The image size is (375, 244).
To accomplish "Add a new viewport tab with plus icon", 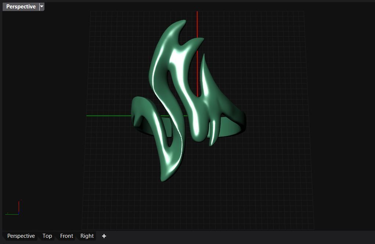I will click(x=104, y=236).
